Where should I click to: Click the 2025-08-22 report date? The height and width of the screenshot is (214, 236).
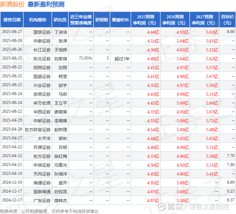[12, 111]
